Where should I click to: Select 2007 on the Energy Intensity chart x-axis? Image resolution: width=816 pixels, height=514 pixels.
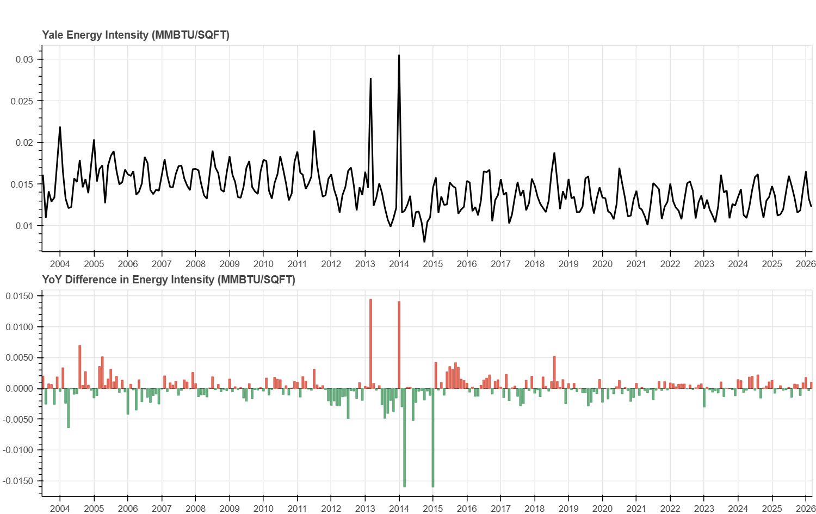click(162, 264)
